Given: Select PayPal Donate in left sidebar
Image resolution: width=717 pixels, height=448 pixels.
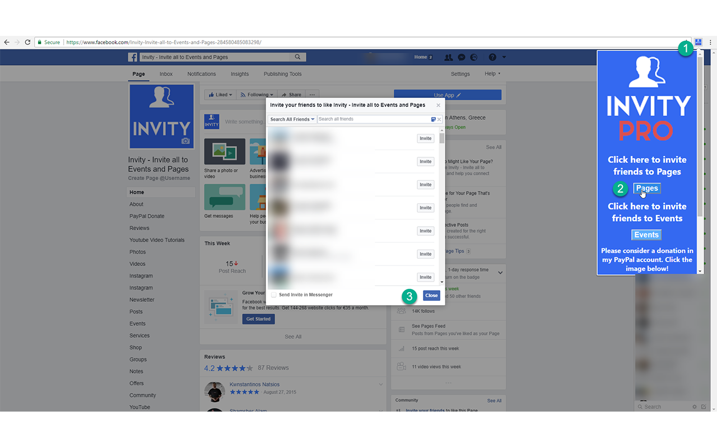Looking at the screenshot, I should click(x=147, y=216).
